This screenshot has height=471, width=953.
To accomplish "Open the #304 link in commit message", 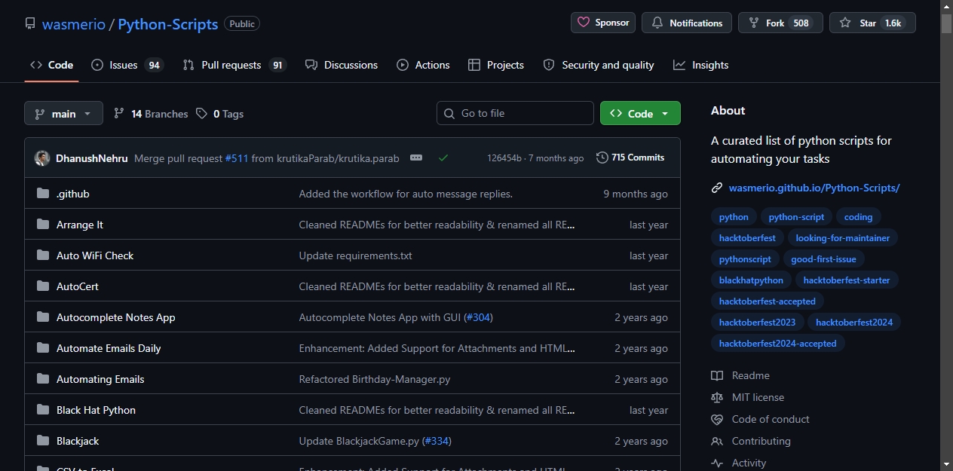I will 478,317.
